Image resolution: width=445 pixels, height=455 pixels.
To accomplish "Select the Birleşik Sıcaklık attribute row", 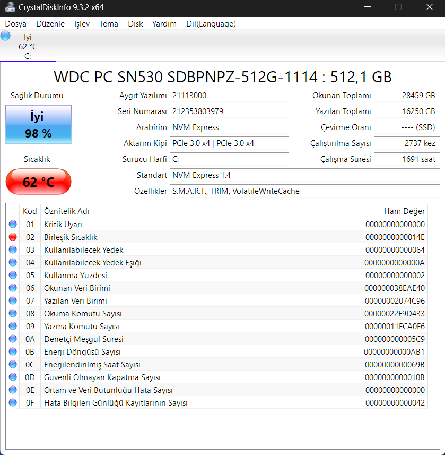I will click(216, 237).
